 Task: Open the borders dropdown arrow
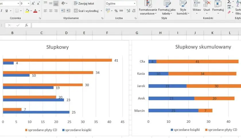[21, 11]
